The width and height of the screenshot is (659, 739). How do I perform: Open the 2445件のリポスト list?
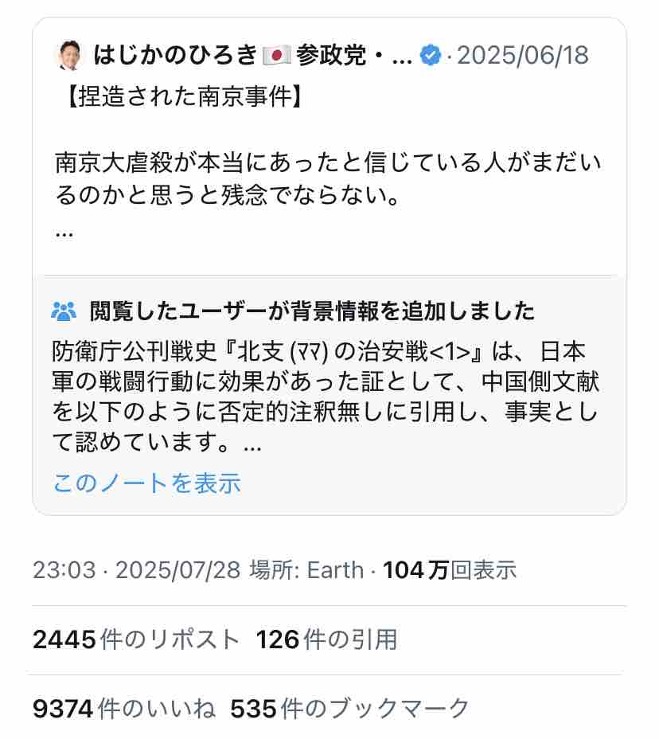click(x=136, y=639)
